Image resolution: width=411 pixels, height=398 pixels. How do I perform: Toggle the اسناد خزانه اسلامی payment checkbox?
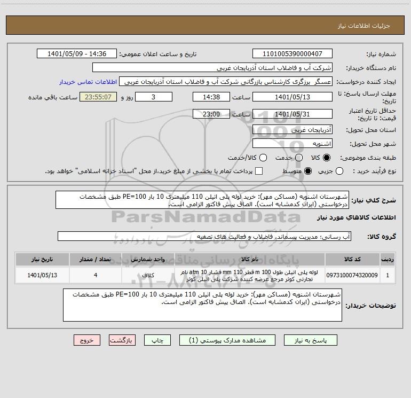click(259, 171)
